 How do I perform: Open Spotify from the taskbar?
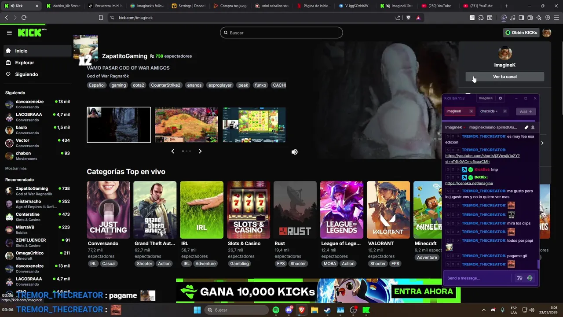[x=276, y=310]
